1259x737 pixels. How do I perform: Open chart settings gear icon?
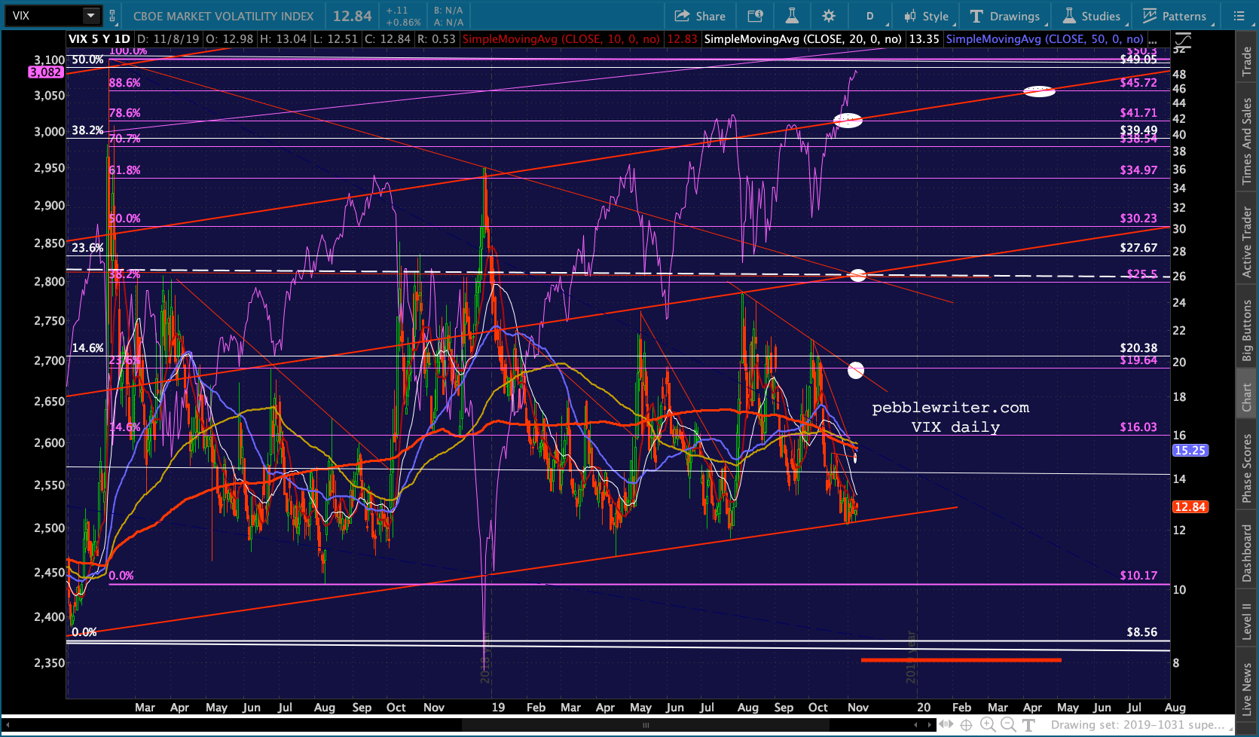[829, 16]
